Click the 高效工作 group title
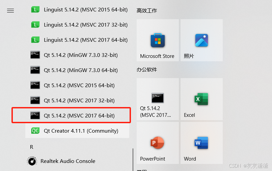The image size is (272, 171). (x=147, y=11)
